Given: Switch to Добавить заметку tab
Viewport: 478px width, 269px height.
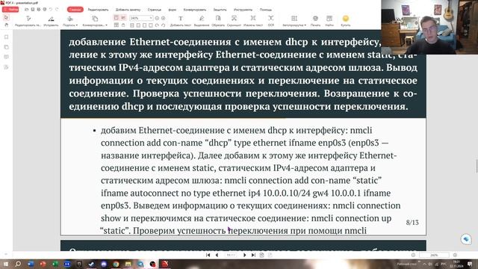Looking at the screenshot, I should click(128, 10).
